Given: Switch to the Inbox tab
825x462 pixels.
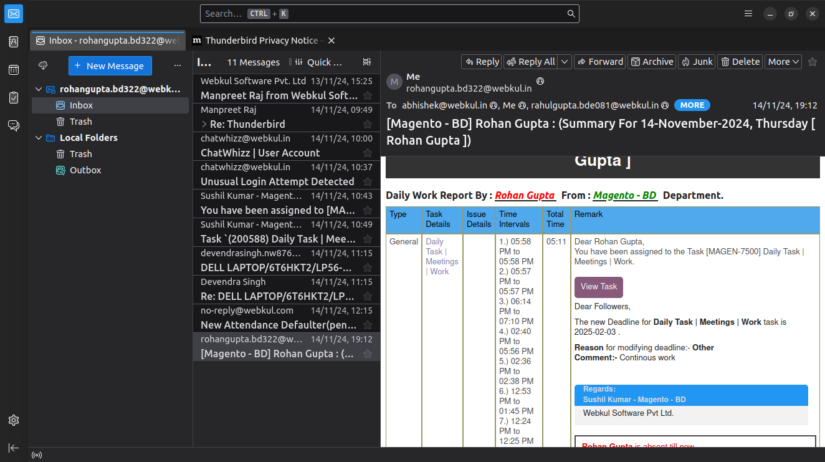Looking at the screenshot, I should coord(108,41).
